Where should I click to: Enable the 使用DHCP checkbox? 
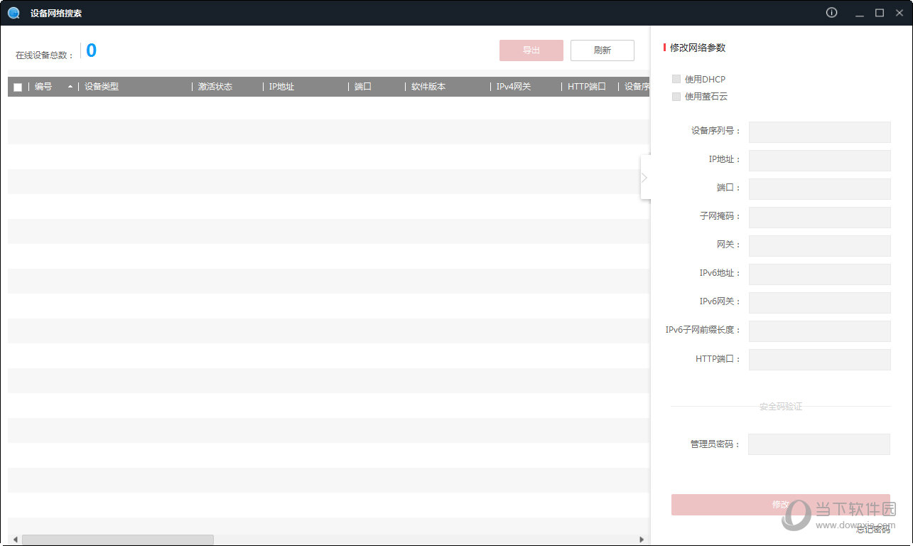(676, 79)
